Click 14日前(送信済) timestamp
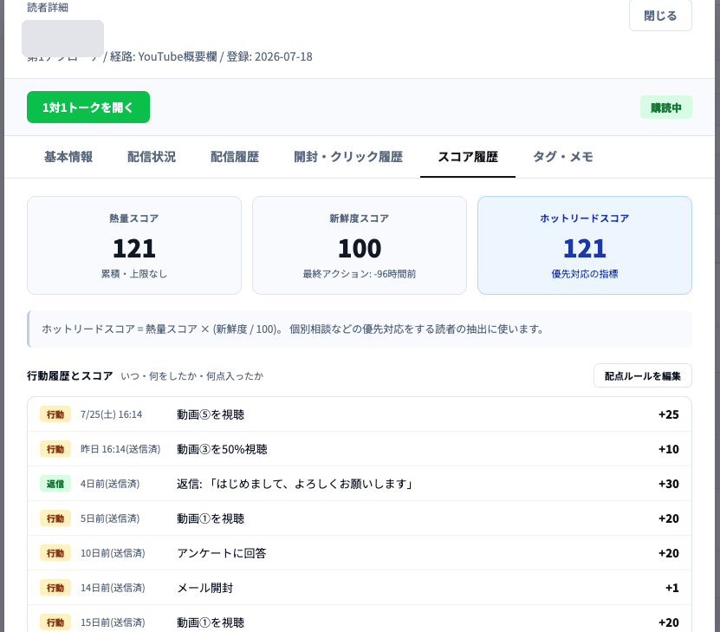This screenshot has height=632, width=720. [113, 588]
